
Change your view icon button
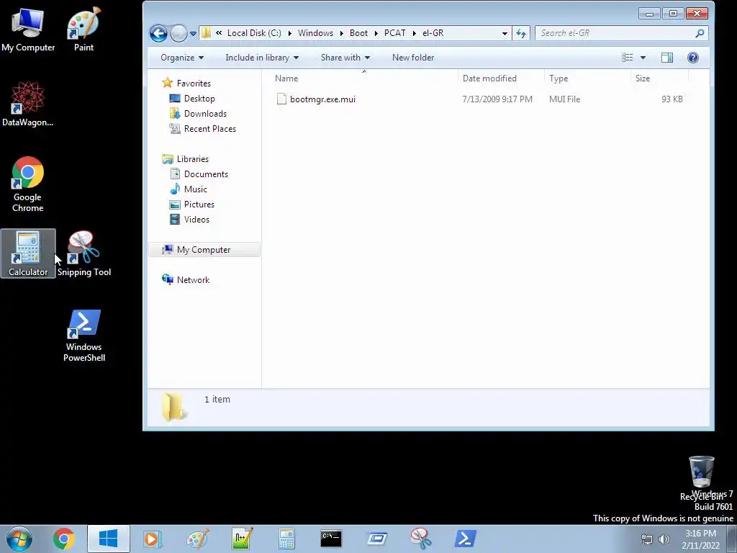click(x=628, y=58)
